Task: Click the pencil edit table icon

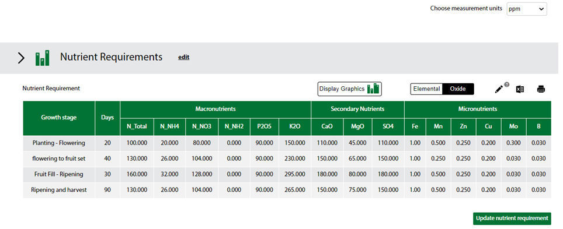Action: pos(499,90)
